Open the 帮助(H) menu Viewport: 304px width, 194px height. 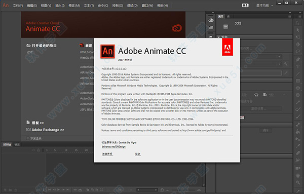pyautogui.click(x=163, y=6)
